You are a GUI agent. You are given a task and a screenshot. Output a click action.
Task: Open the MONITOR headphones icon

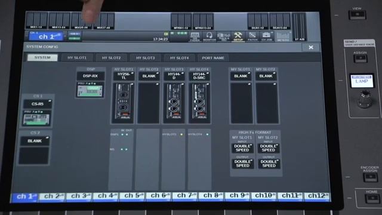(209, 36)
